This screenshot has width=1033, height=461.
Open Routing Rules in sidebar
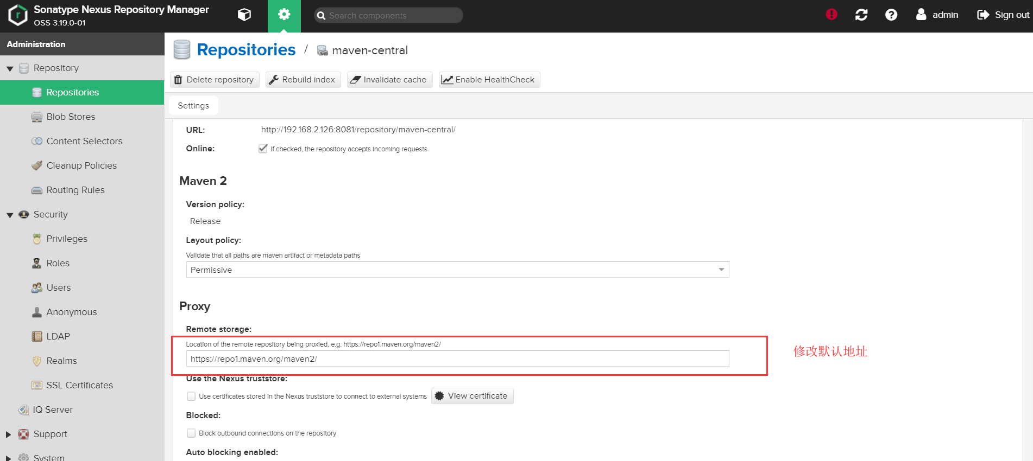[75, 190]
